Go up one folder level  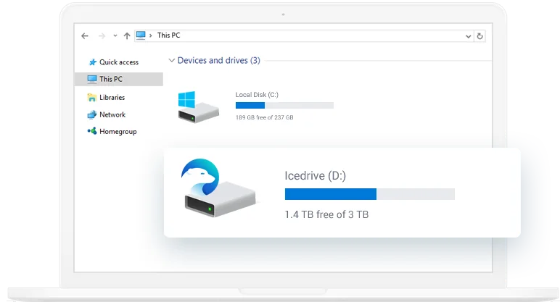point(127,35)
